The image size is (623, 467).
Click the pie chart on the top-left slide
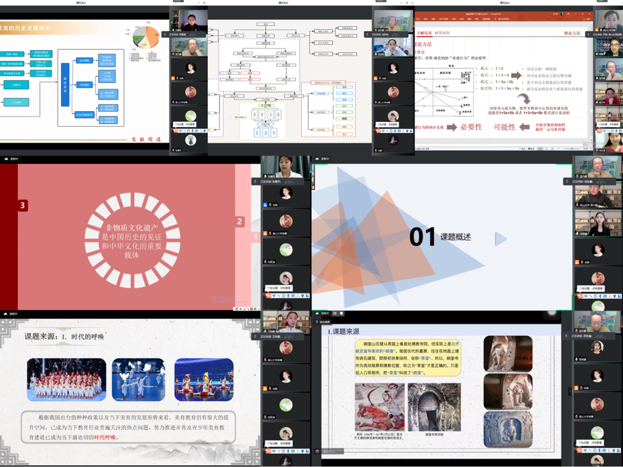coord(145,37)
